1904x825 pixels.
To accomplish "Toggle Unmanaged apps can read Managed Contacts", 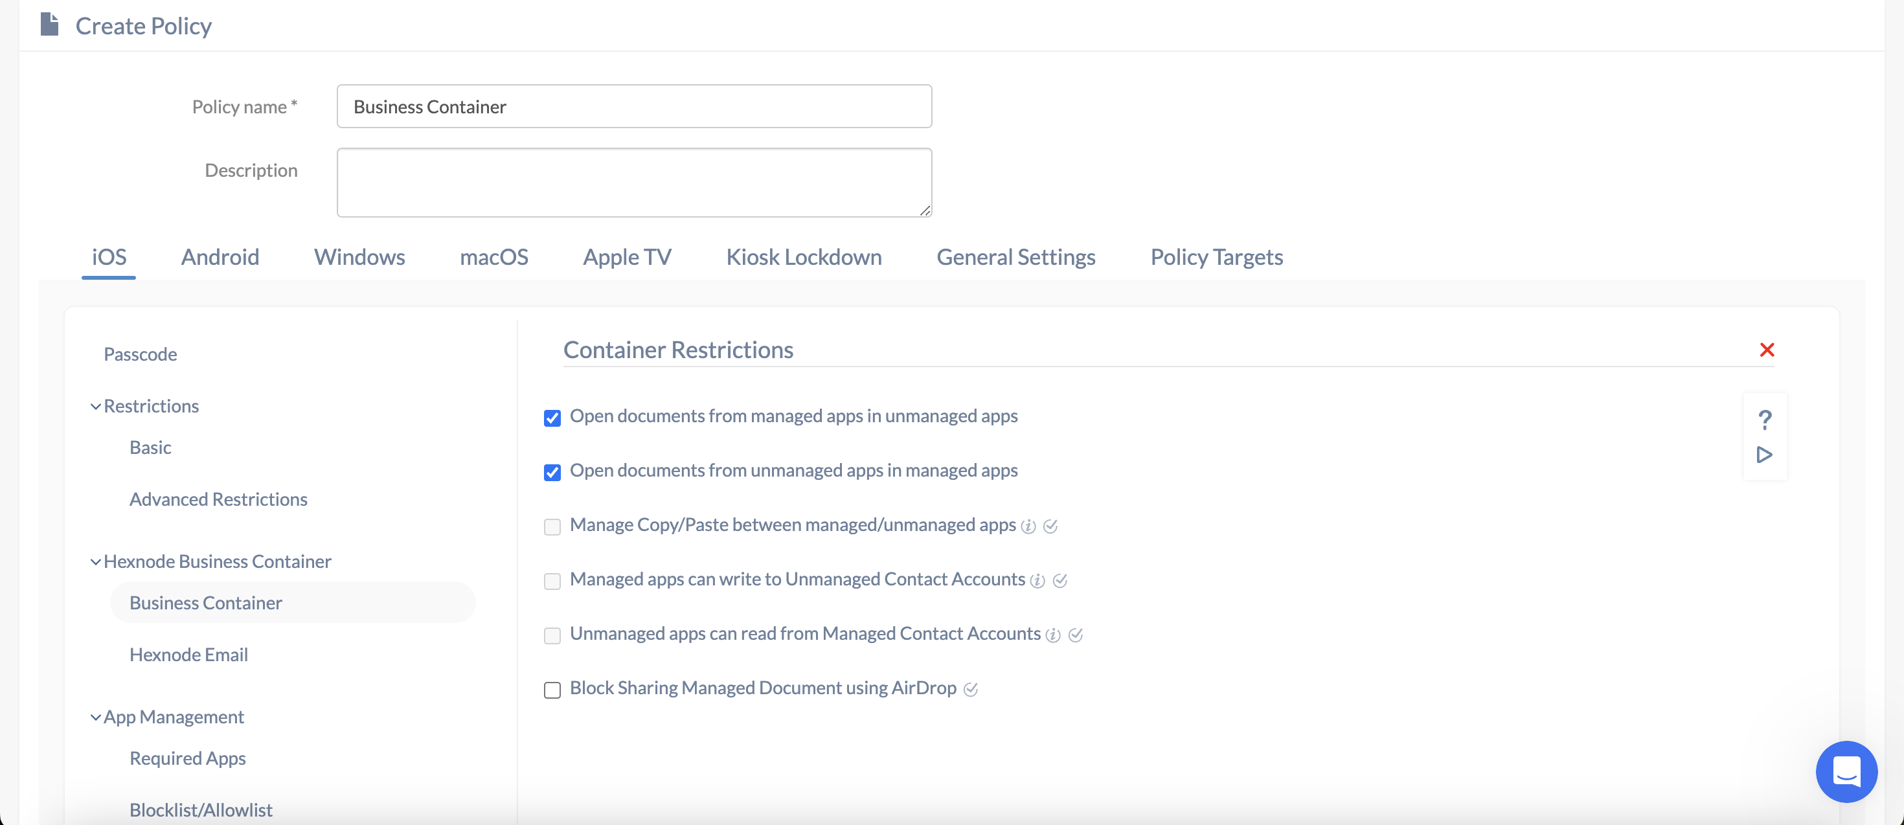I will (552, 636).
